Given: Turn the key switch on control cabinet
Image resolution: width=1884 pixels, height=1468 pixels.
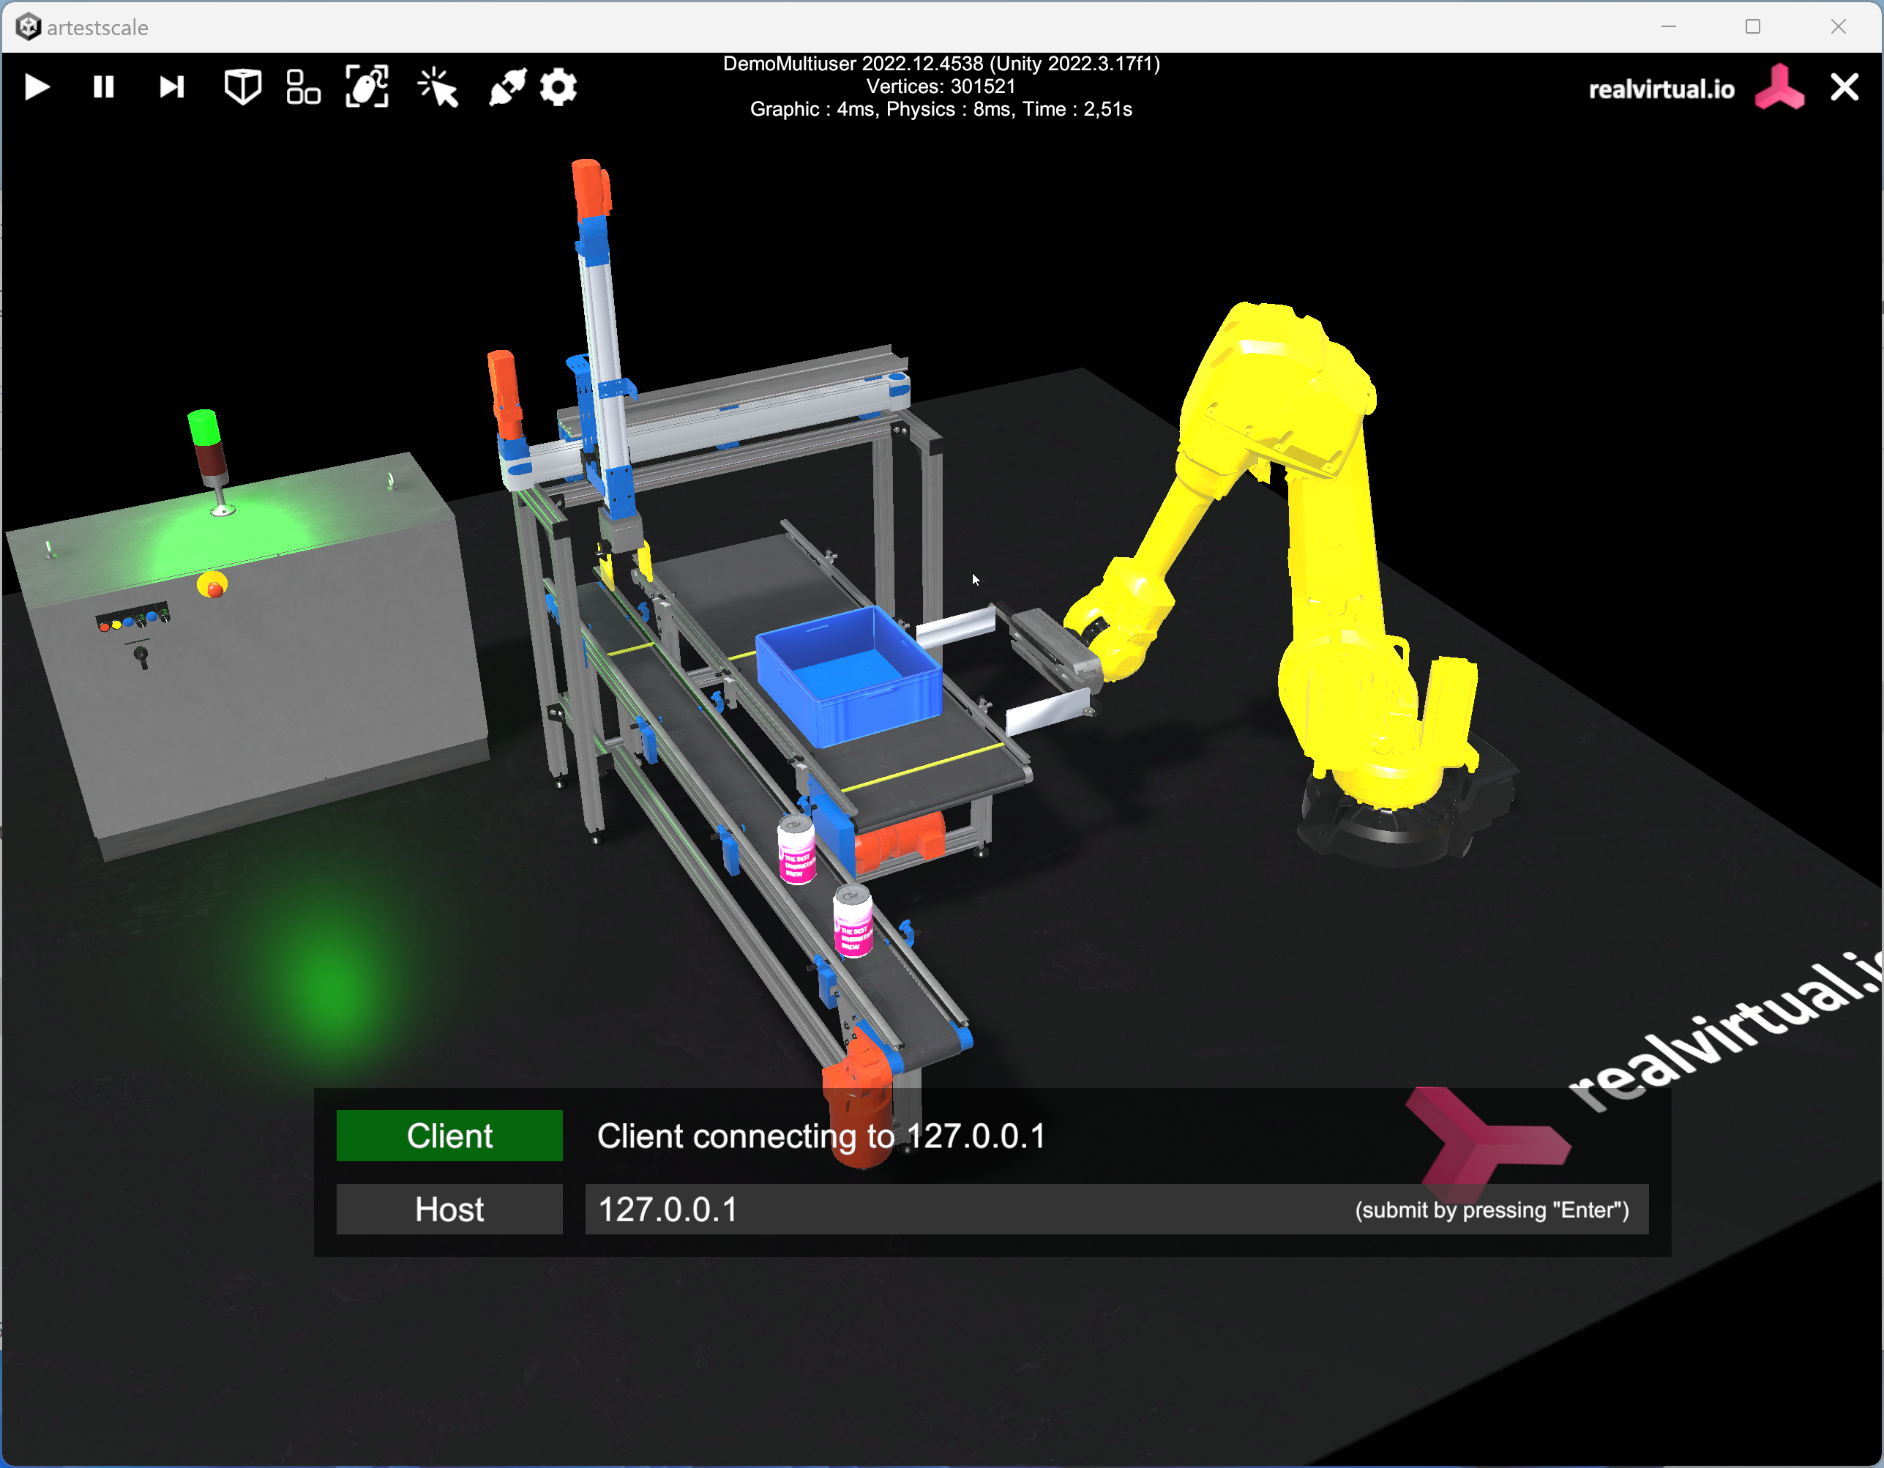Looking at the screenshot, I should tap(141, 656).
